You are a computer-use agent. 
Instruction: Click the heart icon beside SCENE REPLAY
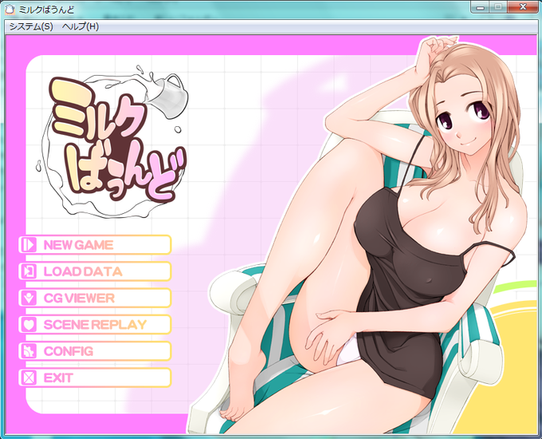[x=29, y=324]
